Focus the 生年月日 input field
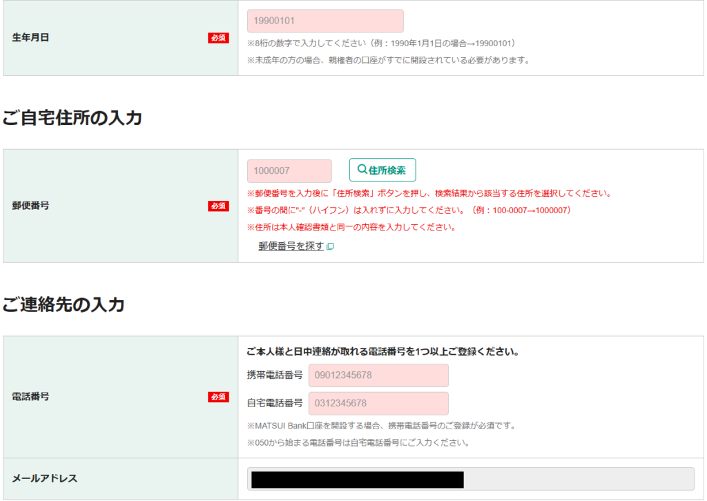The width and height of the screenshot is (707, 501). click(x=325, y=21)
